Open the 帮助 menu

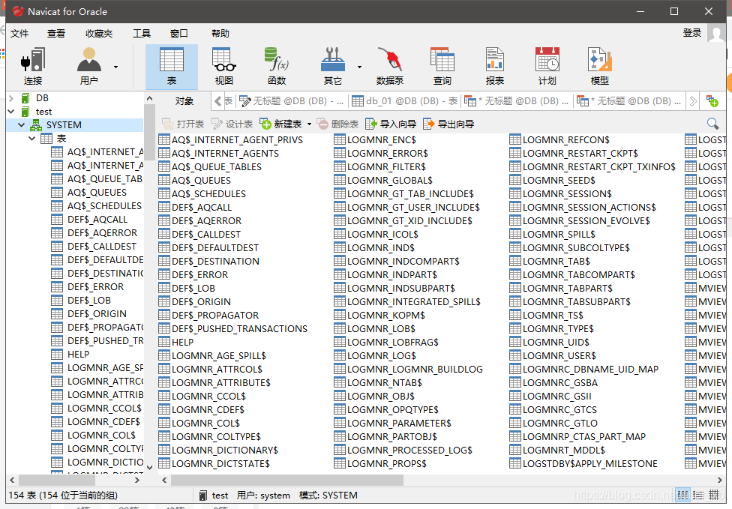click(x=220, y=34)
